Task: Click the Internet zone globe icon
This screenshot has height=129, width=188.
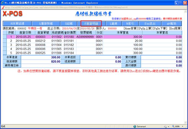Action: tap(135, 127)
